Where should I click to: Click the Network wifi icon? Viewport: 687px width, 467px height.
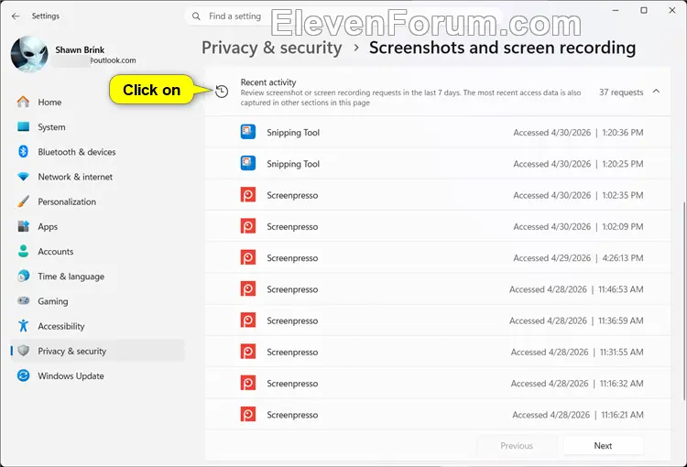click(x=23, y=177)
